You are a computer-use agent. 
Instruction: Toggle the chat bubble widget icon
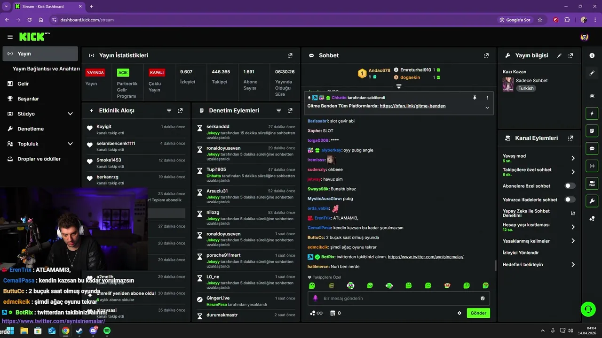[592, 148]
